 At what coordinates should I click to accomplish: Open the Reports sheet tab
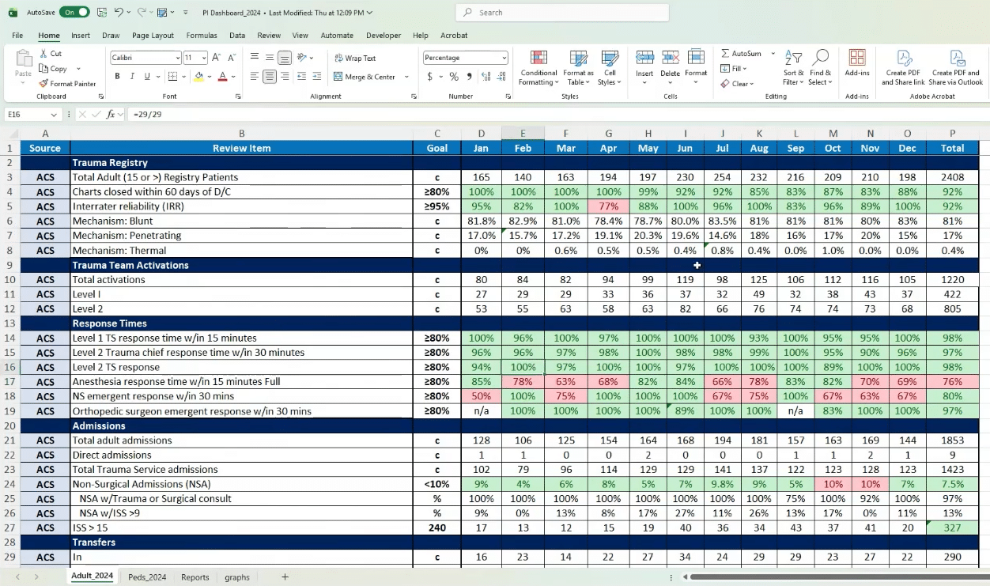195,577
